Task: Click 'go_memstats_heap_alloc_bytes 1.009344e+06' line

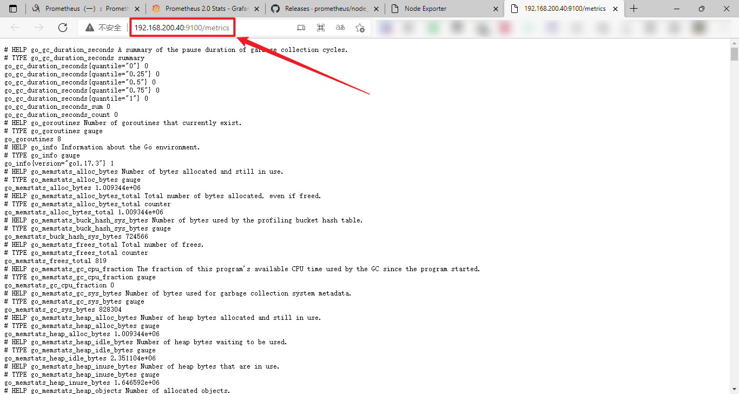Action: [82, 334]
